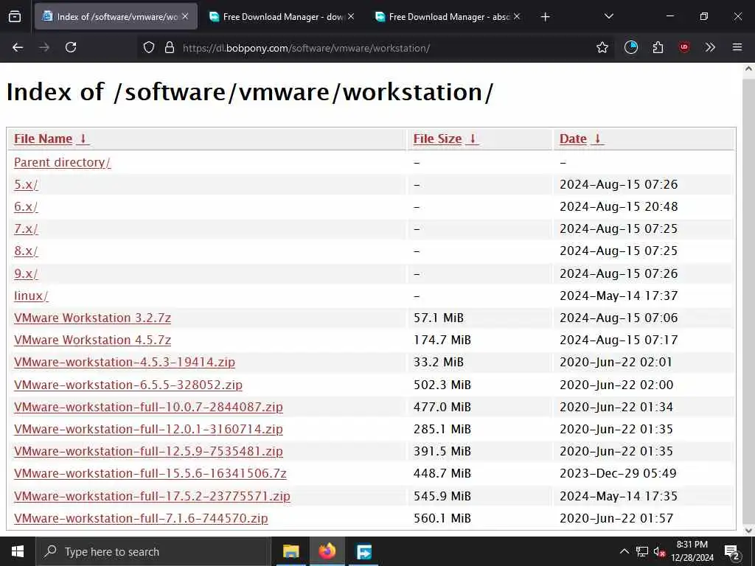Sort by File Name column header
The width and height of the screenshot is (755, 566).
tap(43, 139)
